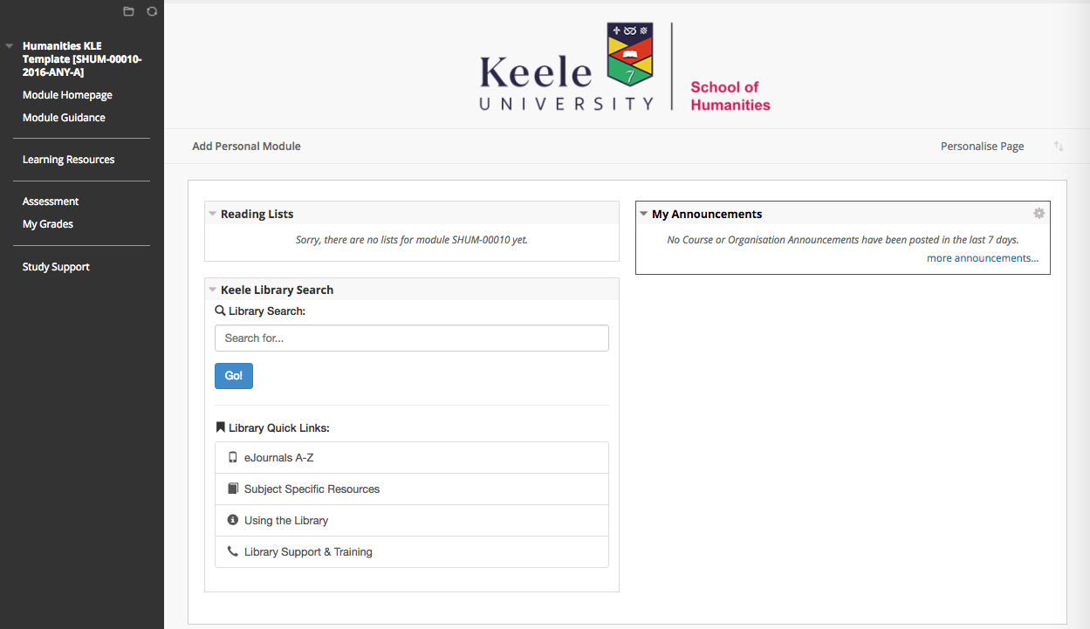Collapse the Keele Library Search panel
1090x629 pixels.
point(213,289)
